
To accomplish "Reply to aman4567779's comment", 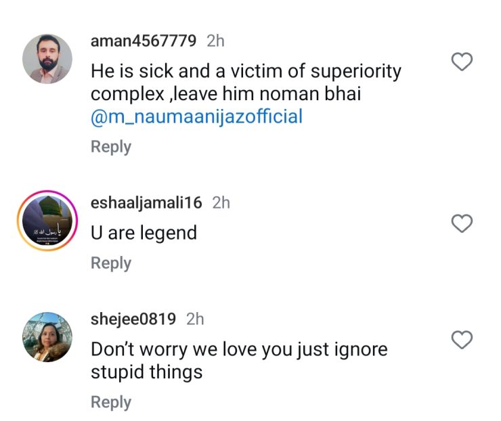I will (x=111, y=147).
